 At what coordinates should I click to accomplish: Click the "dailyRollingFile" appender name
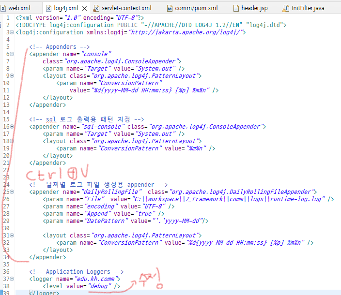pyautogui.click(x=111, y=192)
